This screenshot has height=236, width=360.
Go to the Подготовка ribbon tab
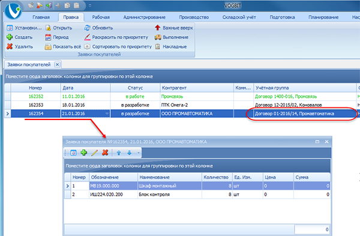(x=282, y=17)
